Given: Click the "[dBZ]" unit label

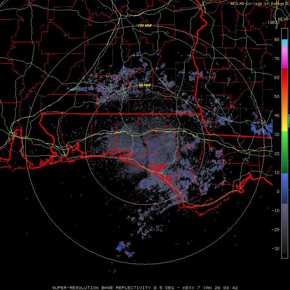Looking at the screenshot, I should pos(274,23).
